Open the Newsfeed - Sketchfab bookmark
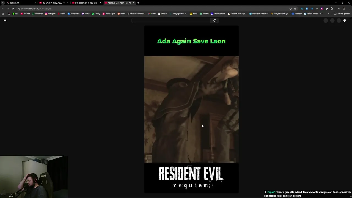This screenshot has width=352, height=198. tap(259, 13)
